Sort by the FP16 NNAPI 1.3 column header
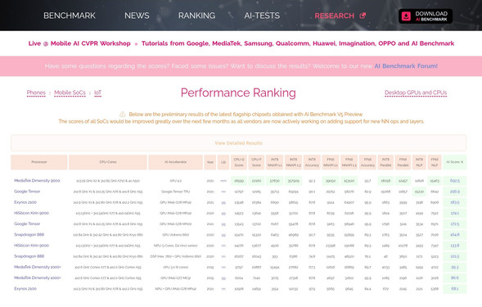 (349, 162)
